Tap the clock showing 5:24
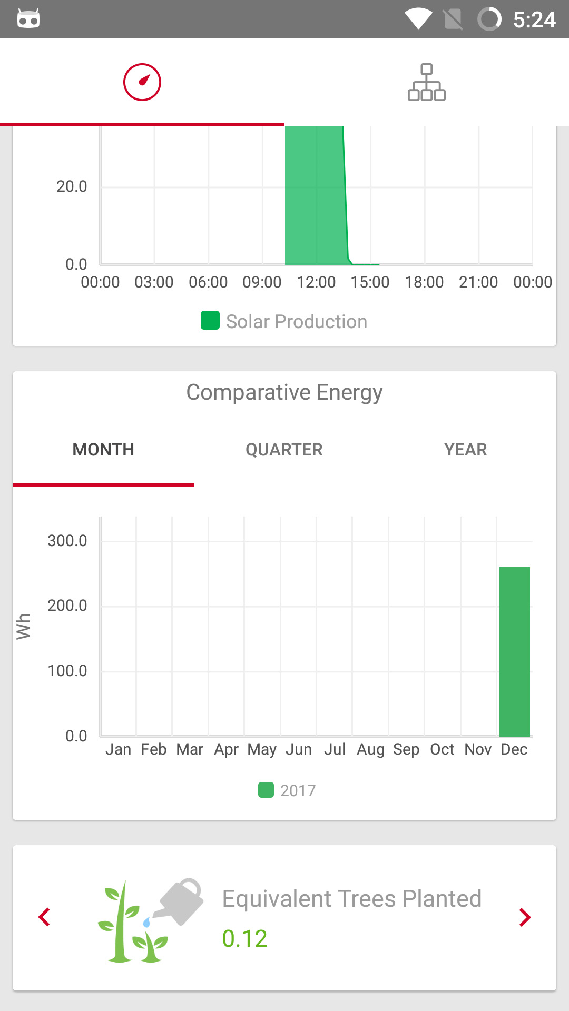 534,19
